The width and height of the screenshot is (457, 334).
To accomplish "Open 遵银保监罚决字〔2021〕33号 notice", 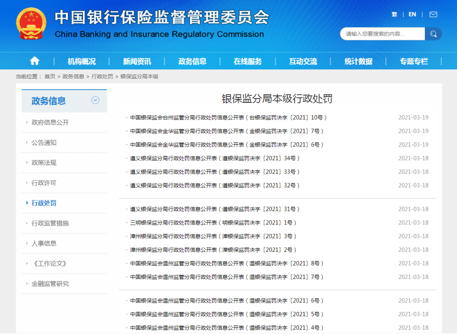I will click(215, 172).
